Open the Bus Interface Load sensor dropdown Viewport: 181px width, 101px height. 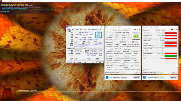point(156,51)
